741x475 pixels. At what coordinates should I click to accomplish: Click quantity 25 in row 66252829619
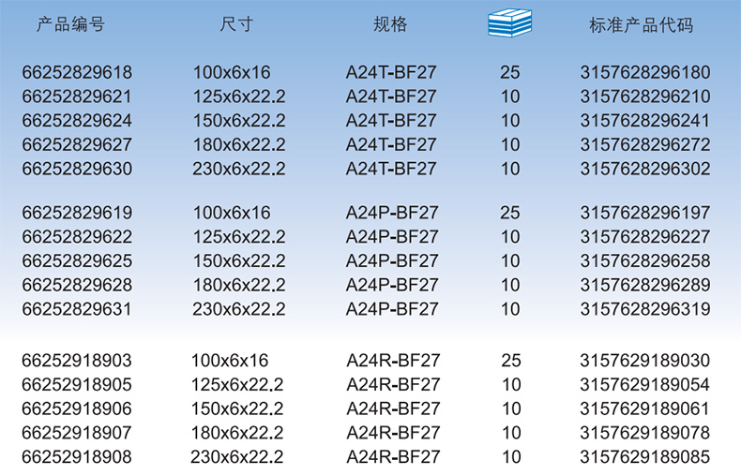coord(510,213)
